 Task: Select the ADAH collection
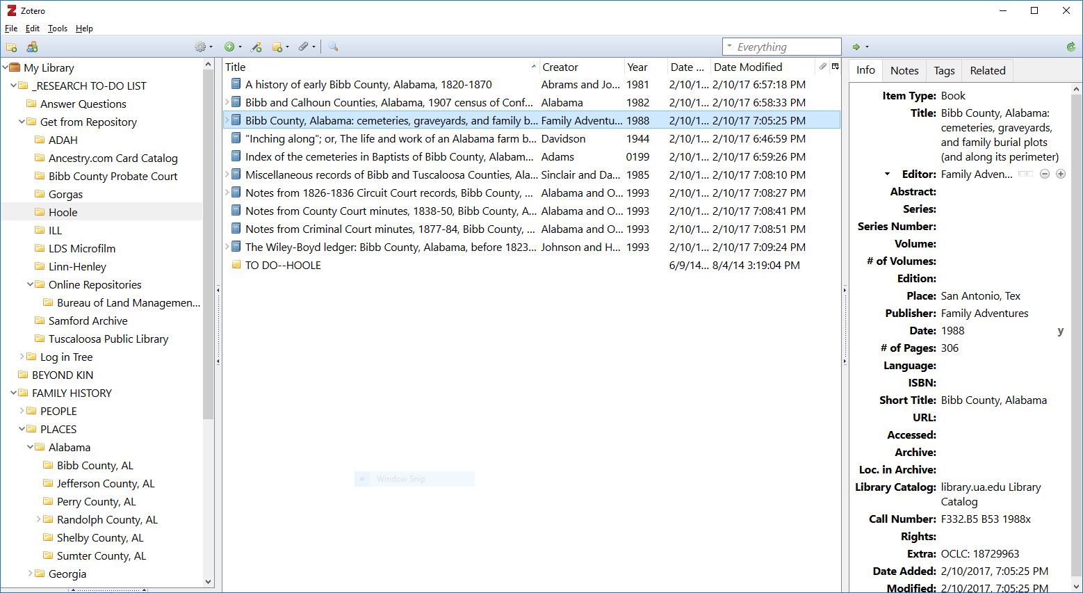[x=63, y=140]
